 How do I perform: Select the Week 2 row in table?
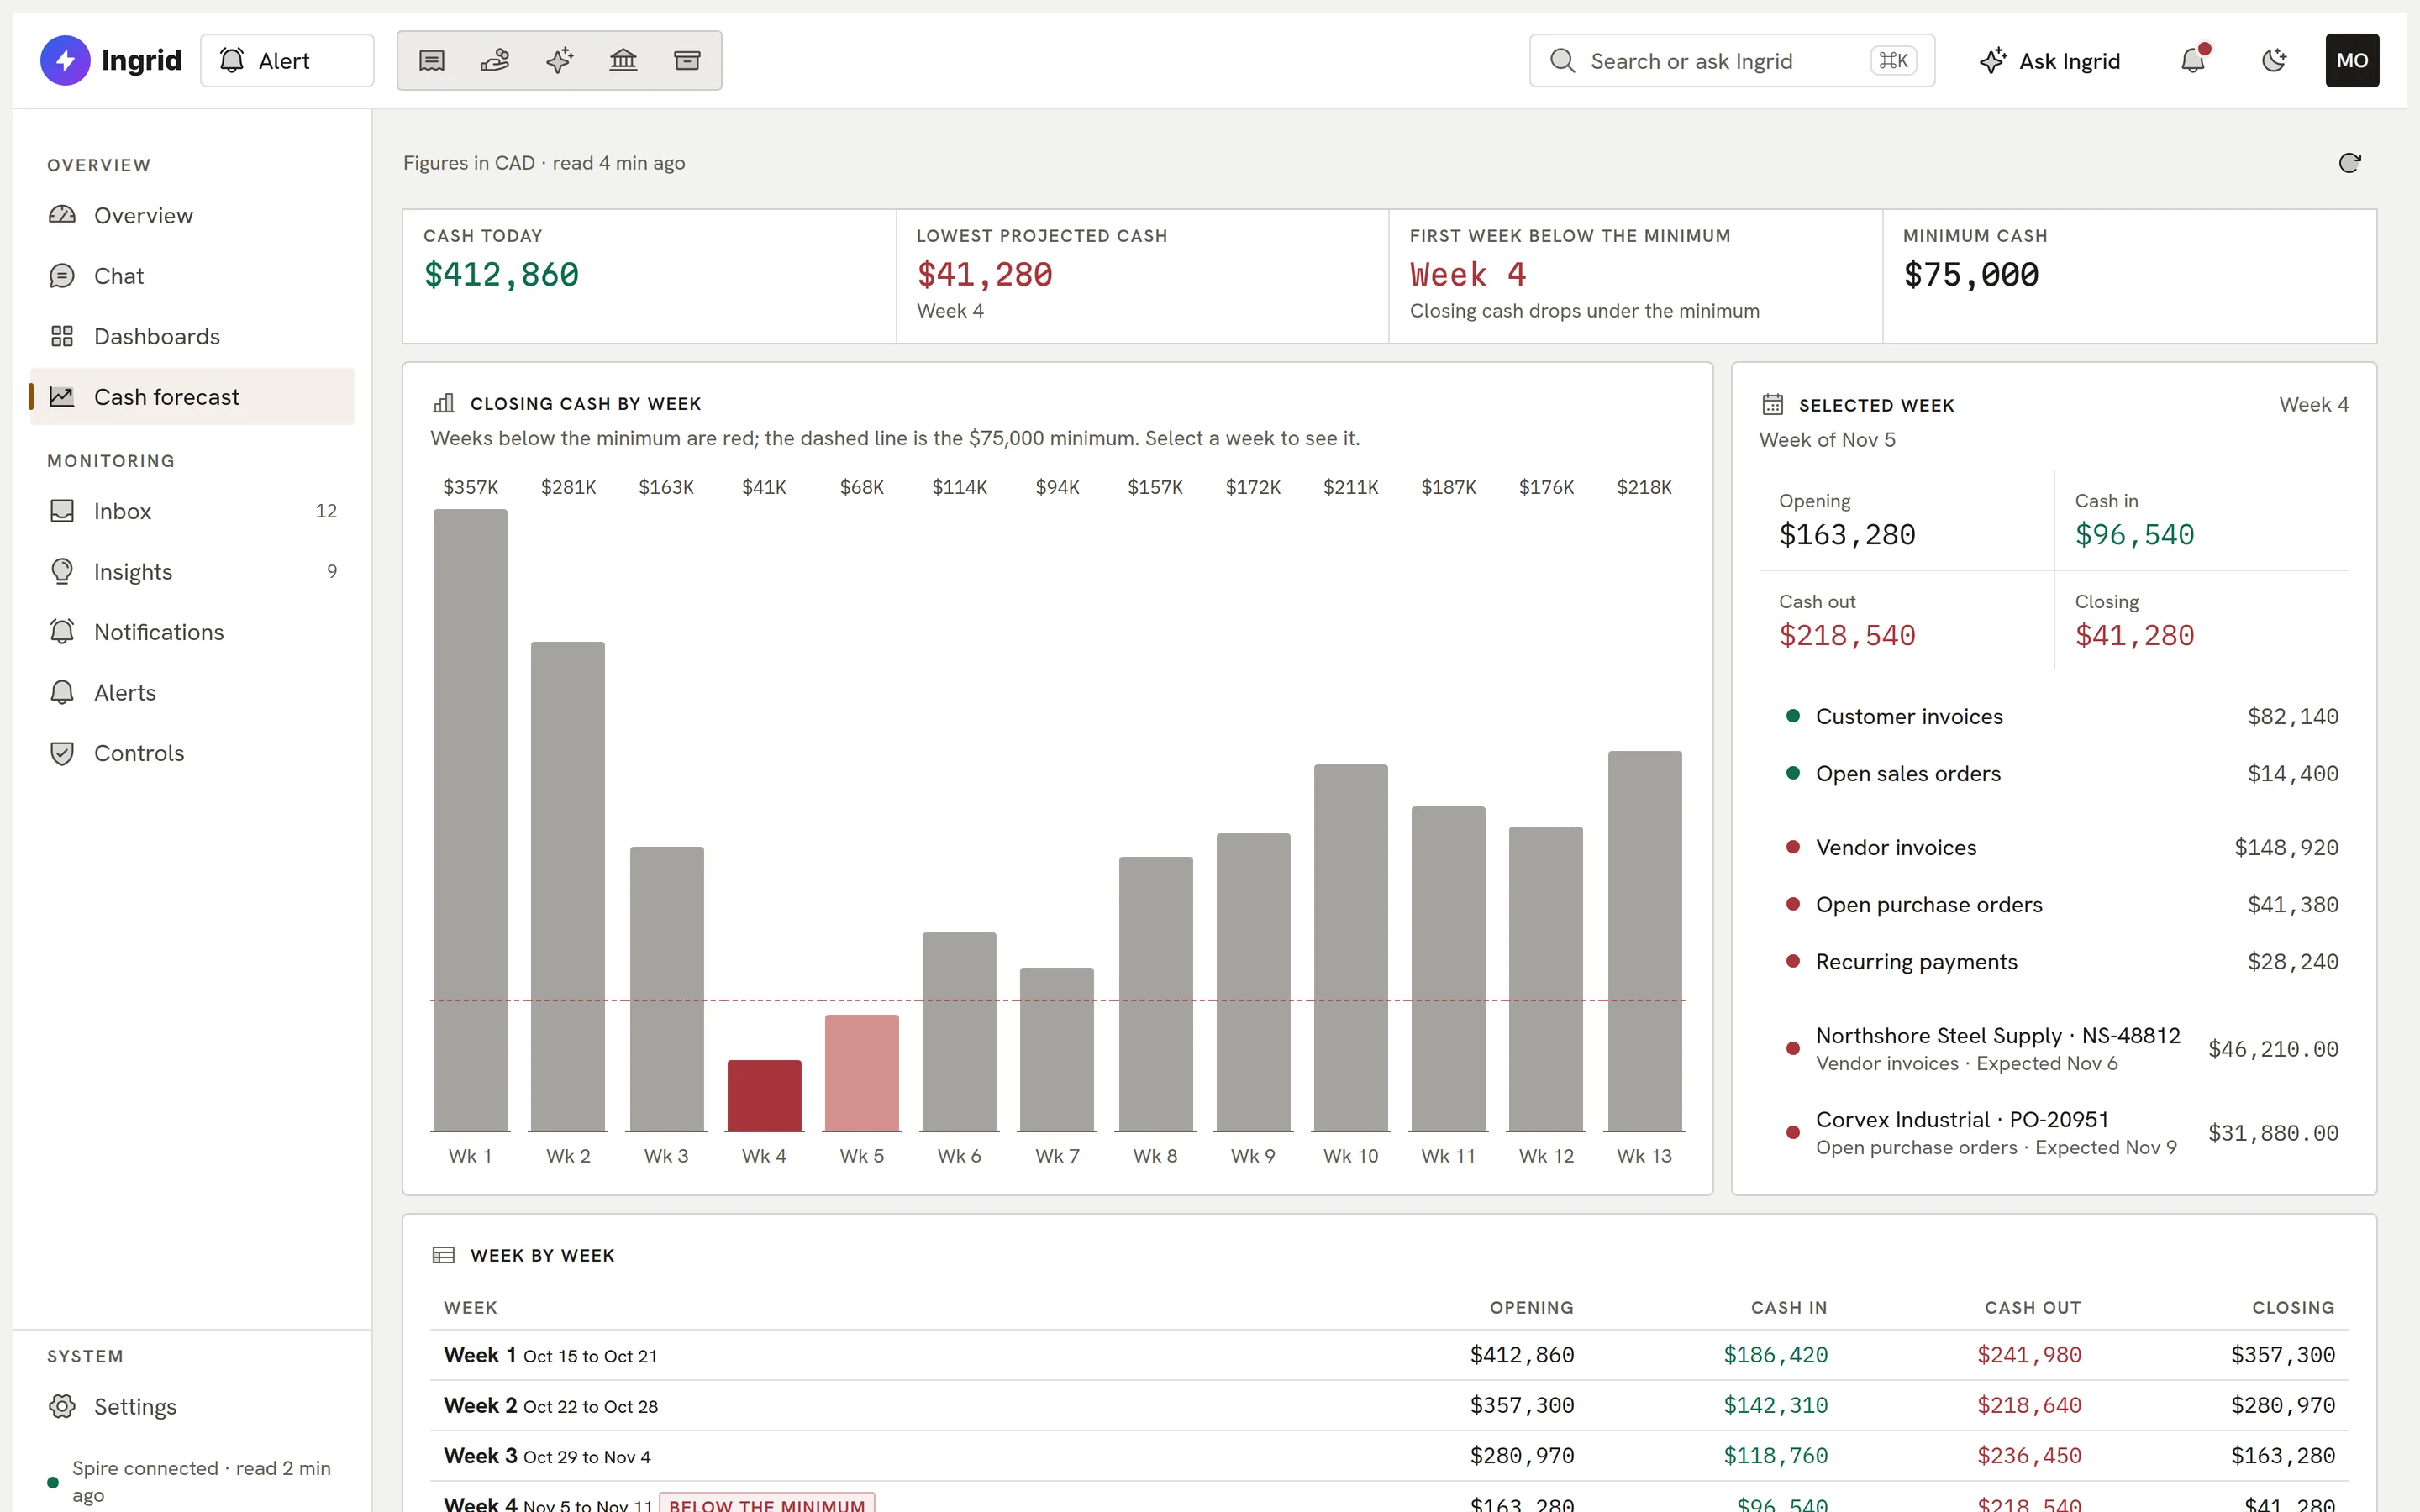pos(1389,1405)
